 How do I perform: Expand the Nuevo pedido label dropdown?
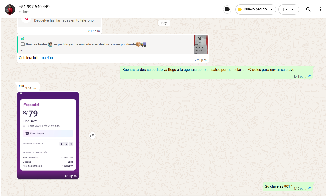pos(271,10)
